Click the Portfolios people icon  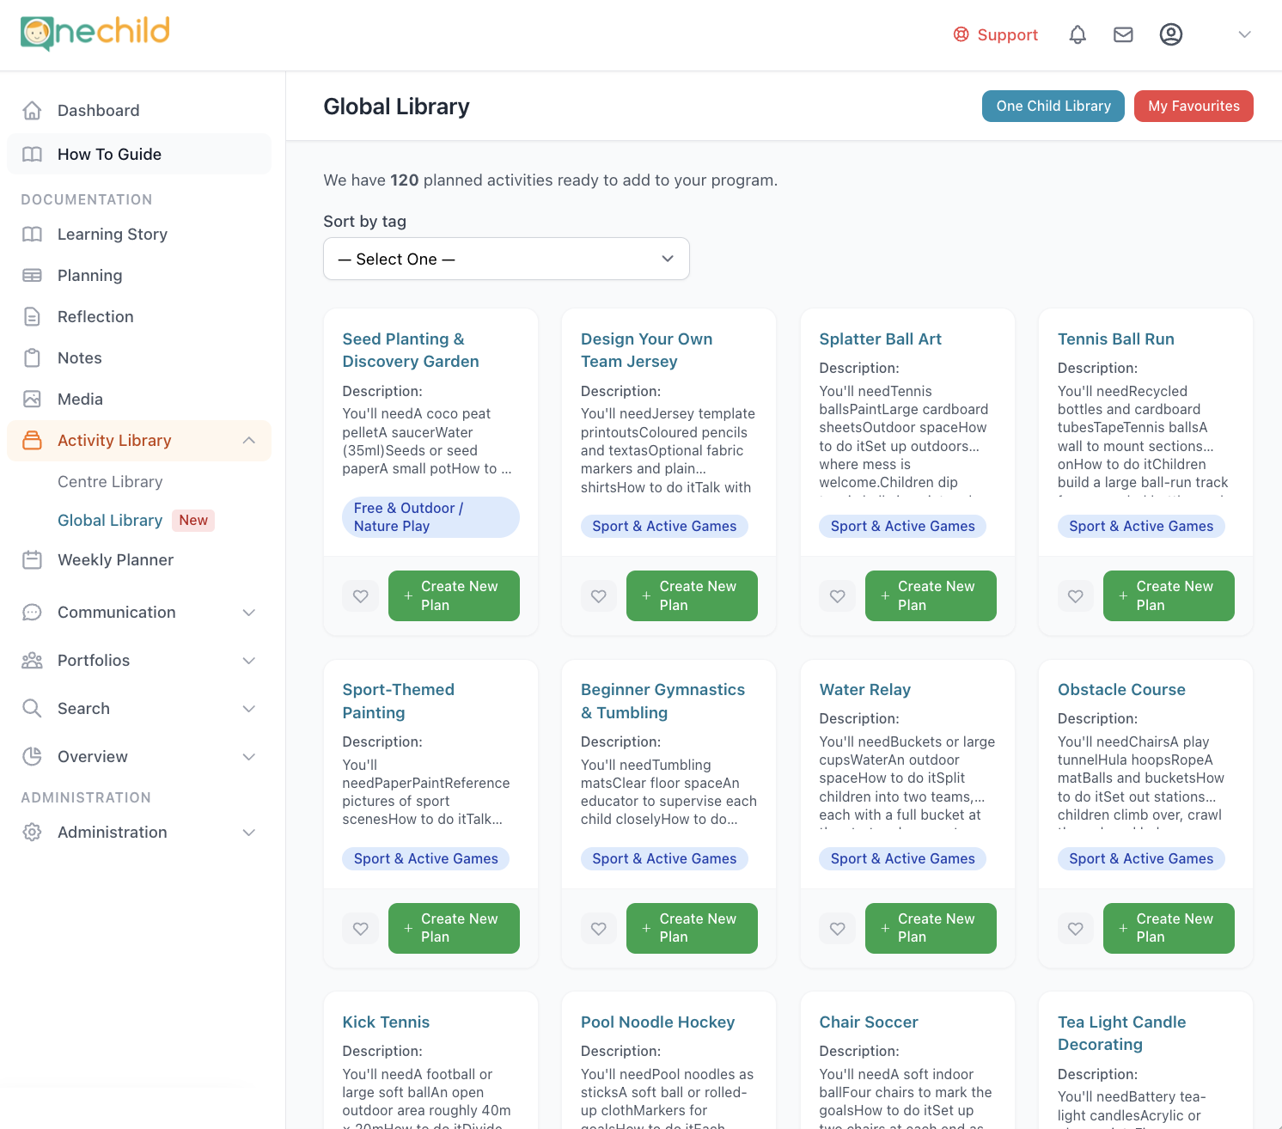pyautogui.click(x=32, y=660)
